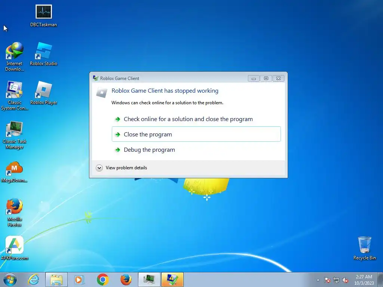Click 'Windows can check online' message text

(x=167, y=103)
